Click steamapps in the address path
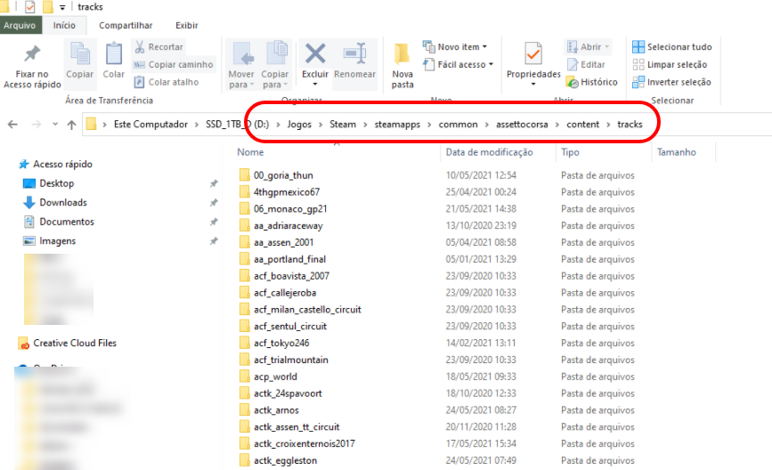Viewport: 772px width, 470px height. click(397, 124)
